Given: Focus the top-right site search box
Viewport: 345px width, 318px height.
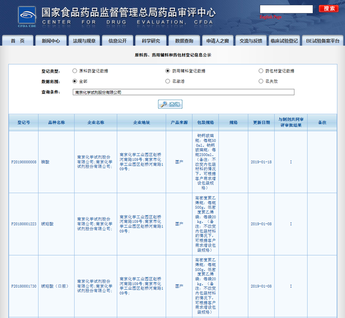Looking at the screenshot, I should click(x=286, y=9).
